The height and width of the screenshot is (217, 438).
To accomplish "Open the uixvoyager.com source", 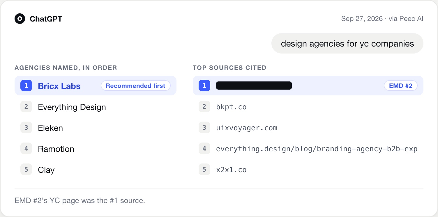I will (247, 128).
